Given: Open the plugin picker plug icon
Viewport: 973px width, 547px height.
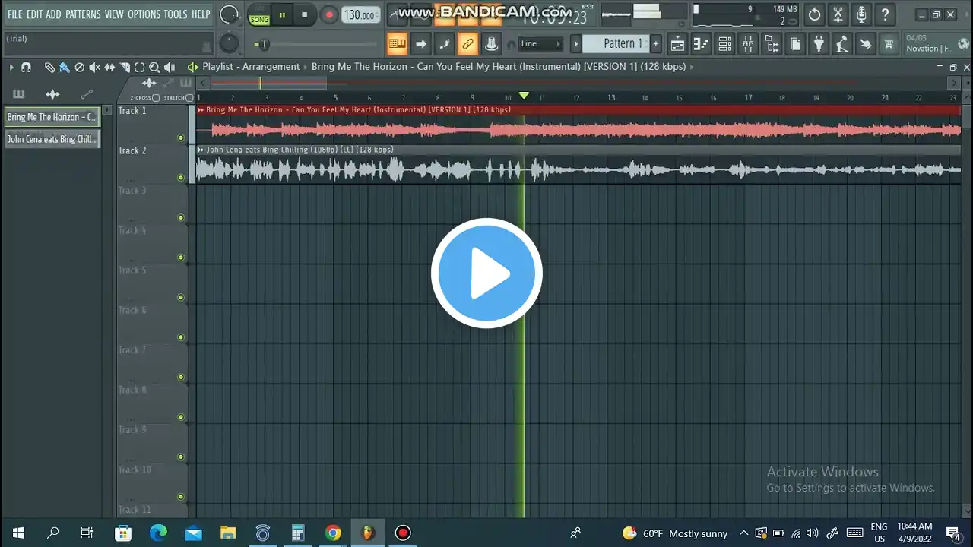Looking at the screenshot, I should [819, 44].
